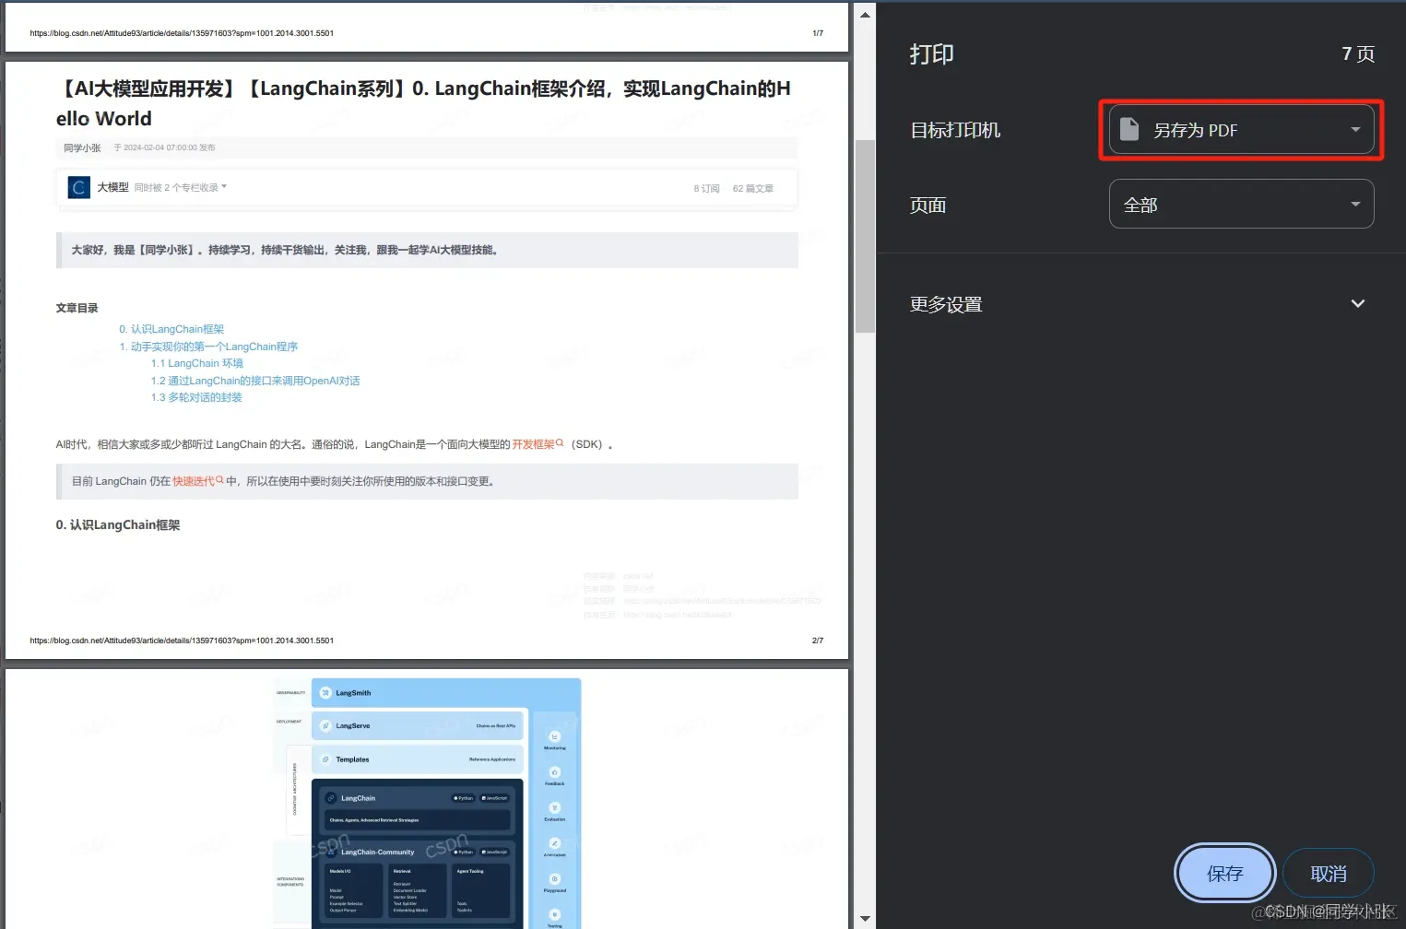
Task: Click the LangChain architecture diagram image
Action: tap(428, 804)
